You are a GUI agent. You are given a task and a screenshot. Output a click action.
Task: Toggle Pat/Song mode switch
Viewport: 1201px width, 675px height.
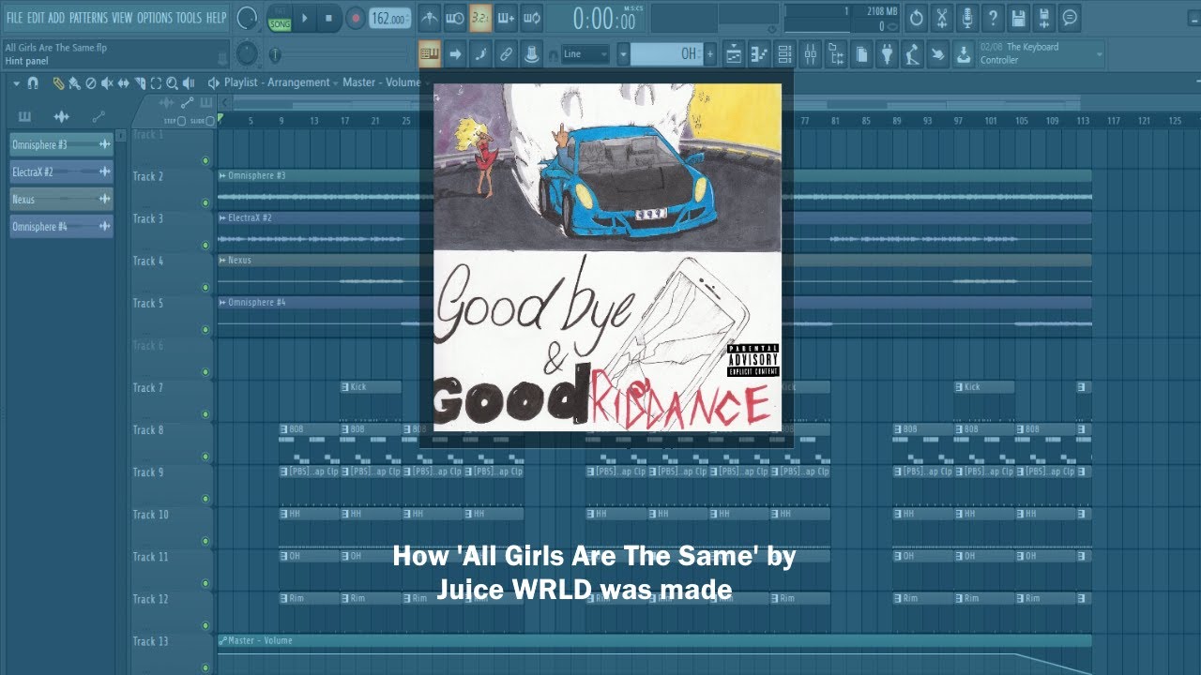point(280,17)
